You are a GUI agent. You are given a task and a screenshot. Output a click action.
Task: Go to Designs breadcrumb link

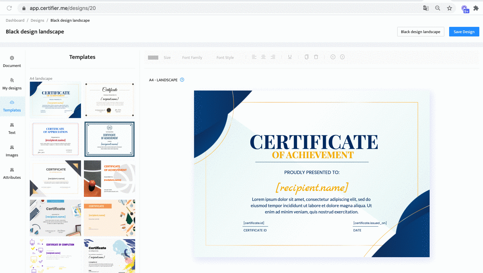click(x=38, y=20)
